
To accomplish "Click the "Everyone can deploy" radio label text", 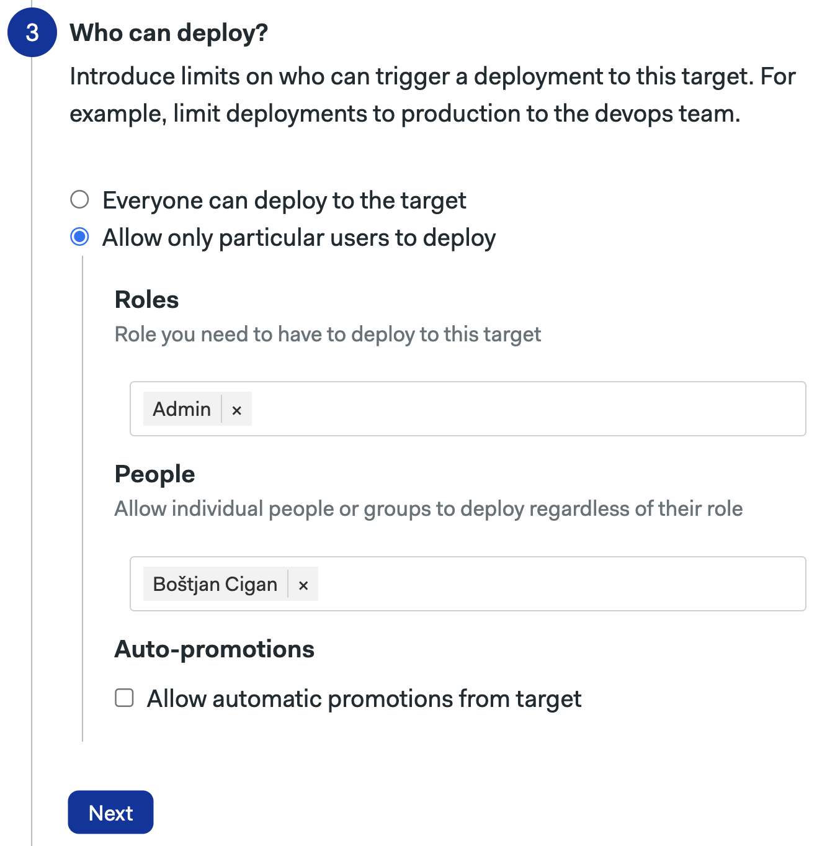I will point(284,200).
